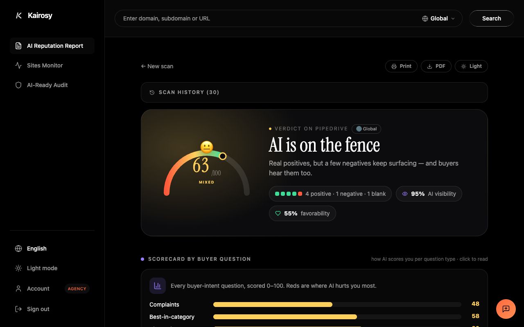The image size is (524, 327).
Task: Open the orange feedback chat button
Action: click(506, 309)
